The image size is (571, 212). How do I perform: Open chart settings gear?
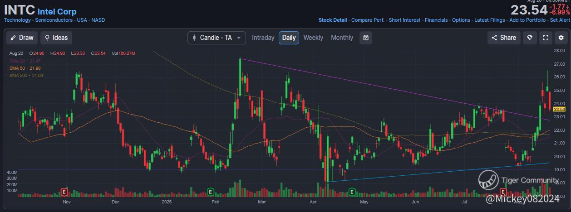coord(561,38)
